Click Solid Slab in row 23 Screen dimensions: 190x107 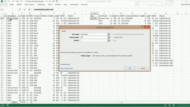pyautogui.click(x=37, y=70)
